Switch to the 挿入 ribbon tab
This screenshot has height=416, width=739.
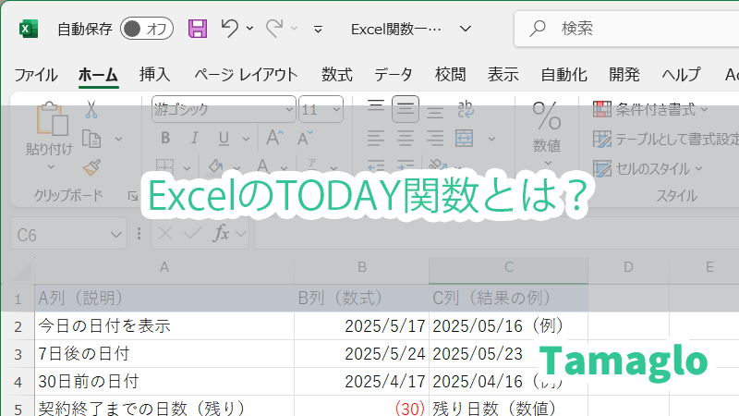[x=154, y=75]
